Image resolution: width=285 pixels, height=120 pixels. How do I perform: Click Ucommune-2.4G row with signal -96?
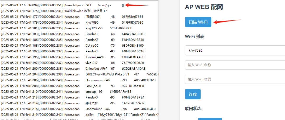[78, 109]
